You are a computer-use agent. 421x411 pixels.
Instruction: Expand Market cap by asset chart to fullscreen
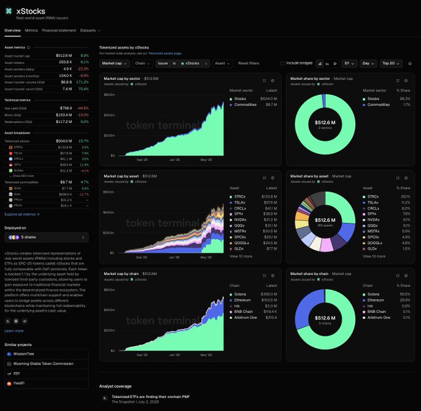point(264,178)
